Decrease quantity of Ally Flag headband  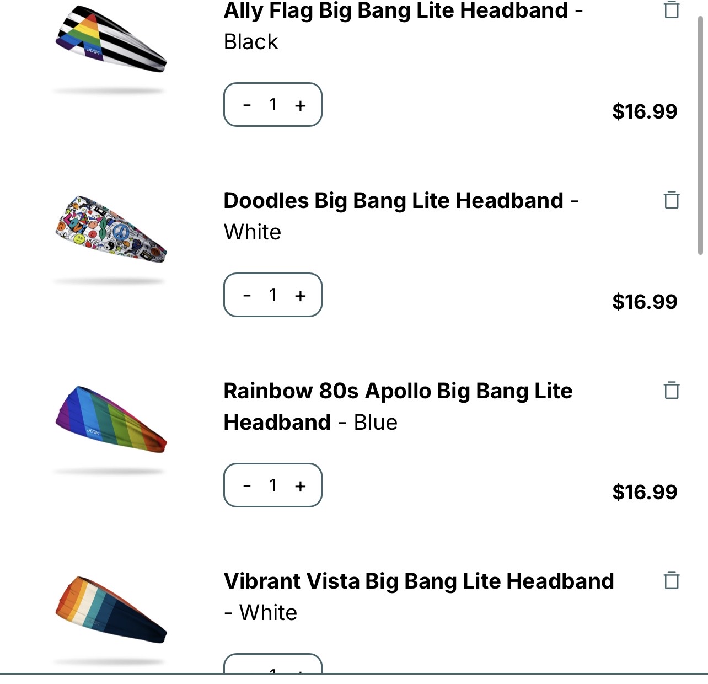click(x=247, y=105)
